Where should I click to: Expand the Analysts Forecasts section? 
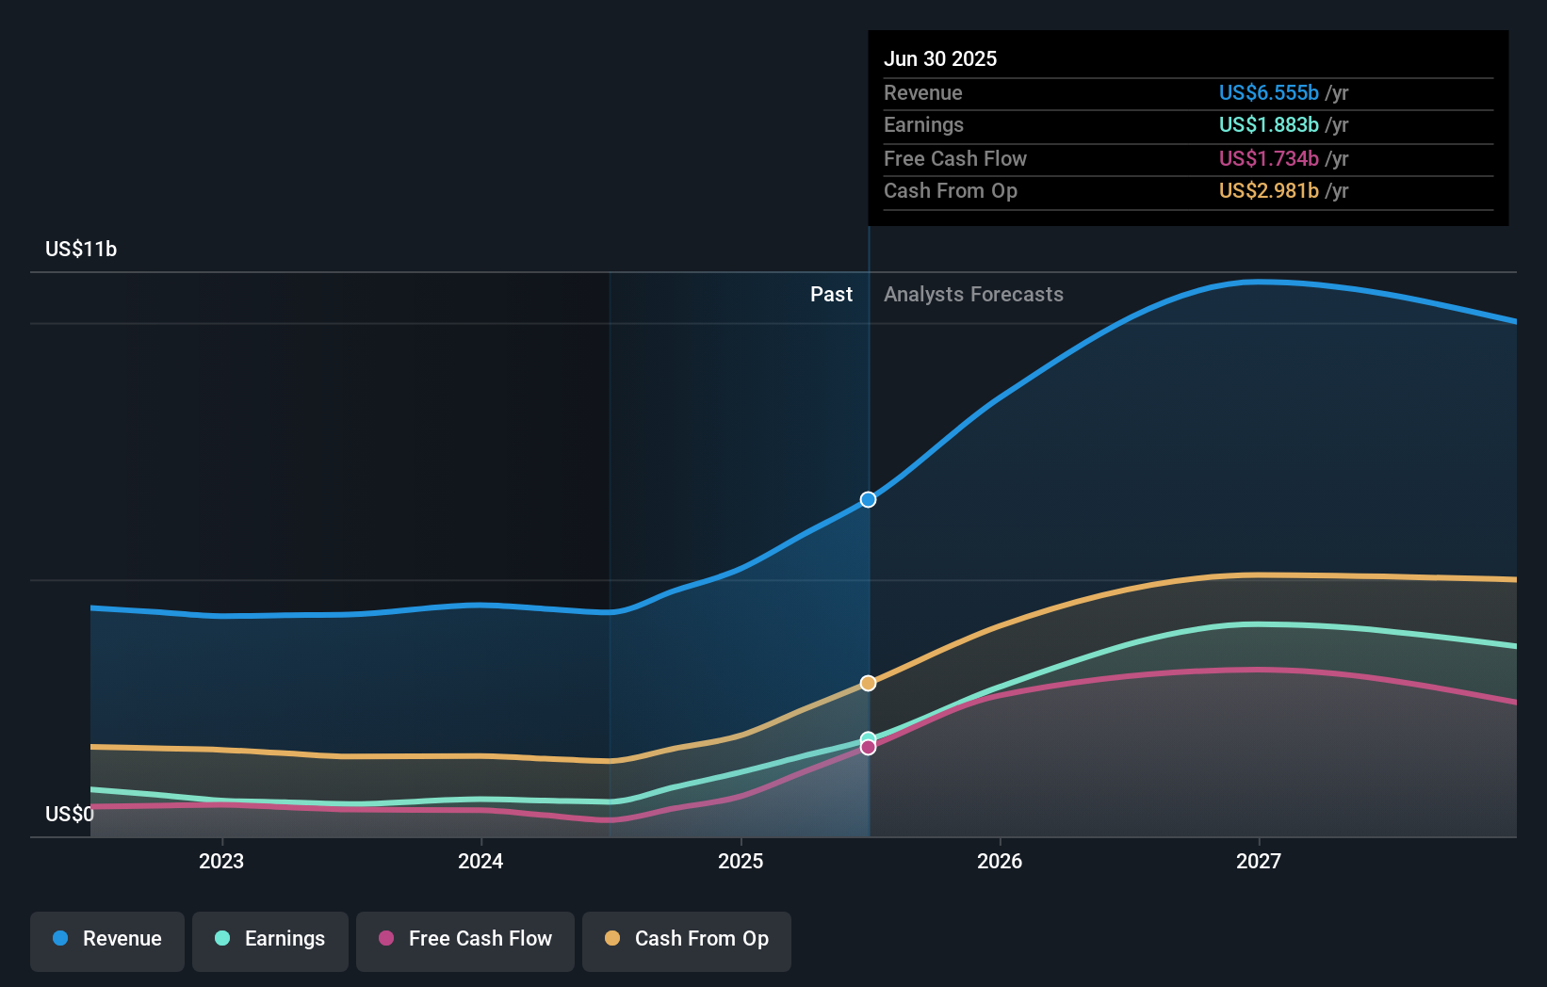[x=973, y=295]
